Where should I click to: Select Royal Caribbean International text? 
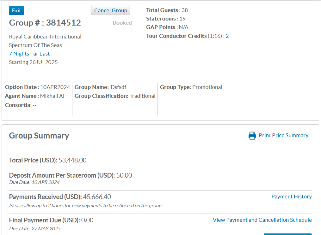[x=45, y=37]
